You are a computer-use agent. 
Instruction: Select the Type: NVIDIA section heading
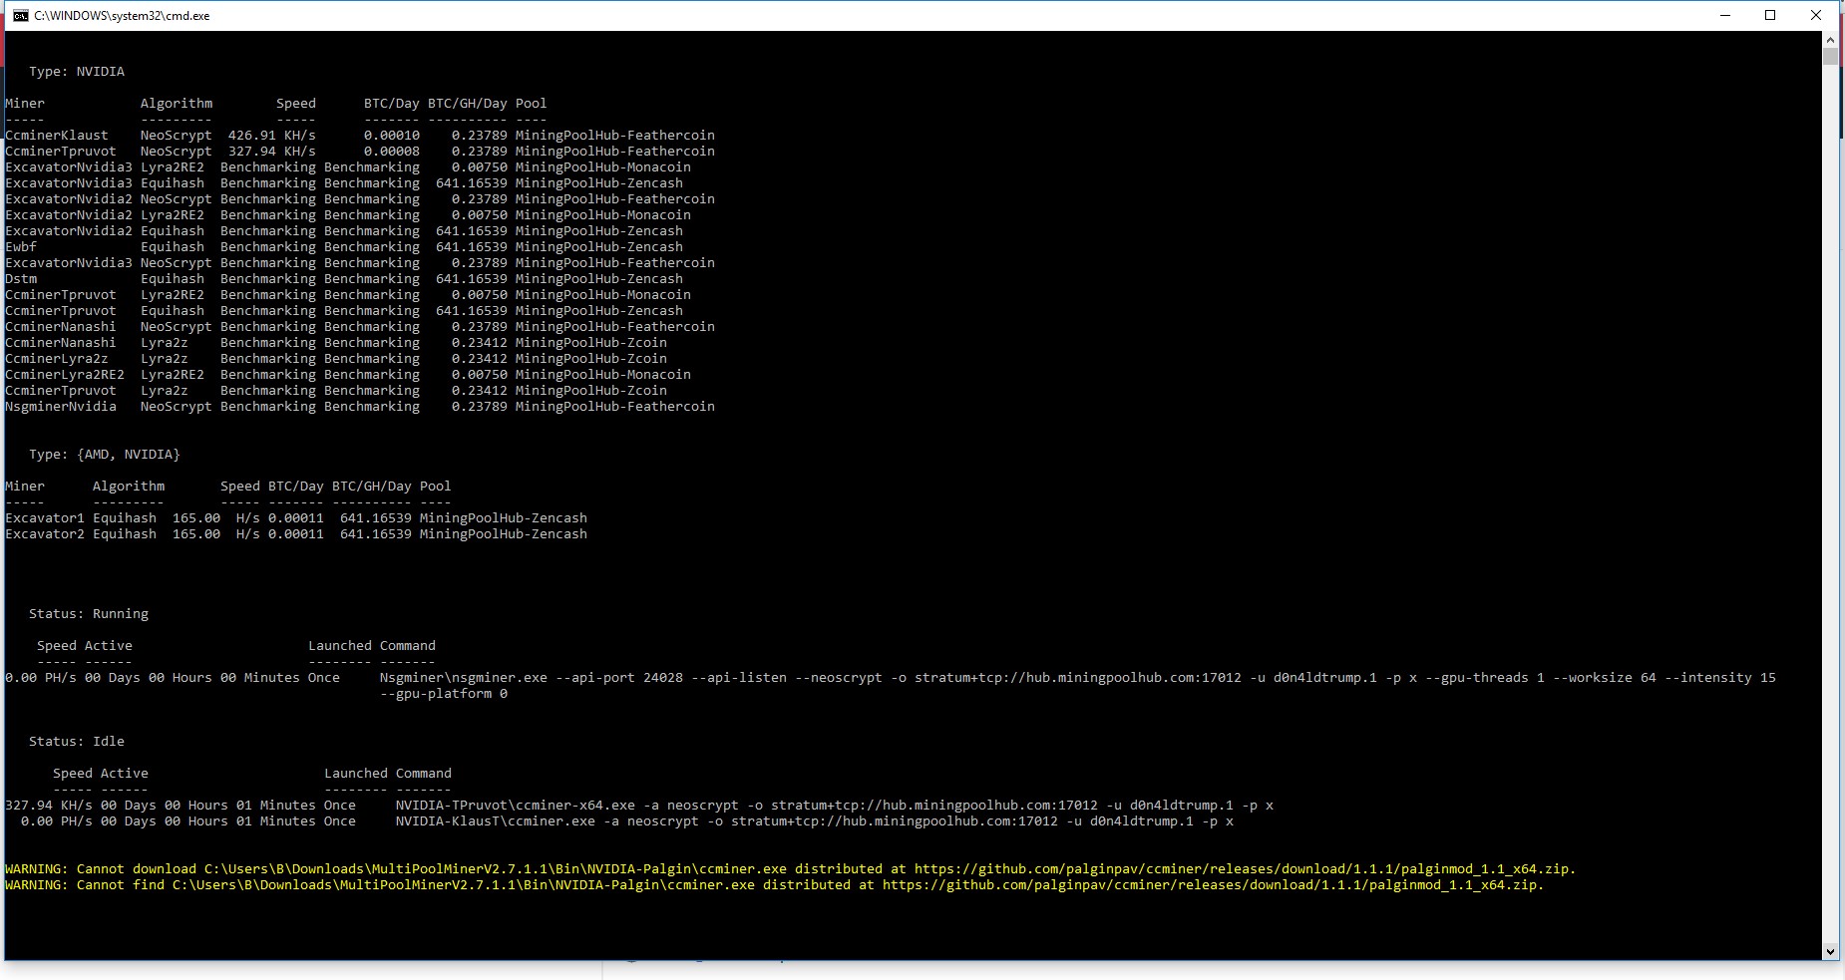tap(77, 71)
